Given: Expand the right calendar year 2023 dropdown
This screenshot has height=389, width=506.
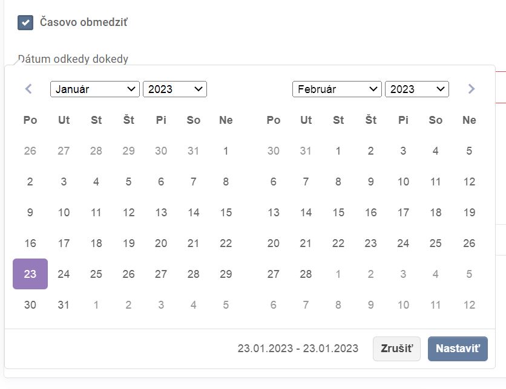Looking at the screenshot, I should (x=417, y=89).
